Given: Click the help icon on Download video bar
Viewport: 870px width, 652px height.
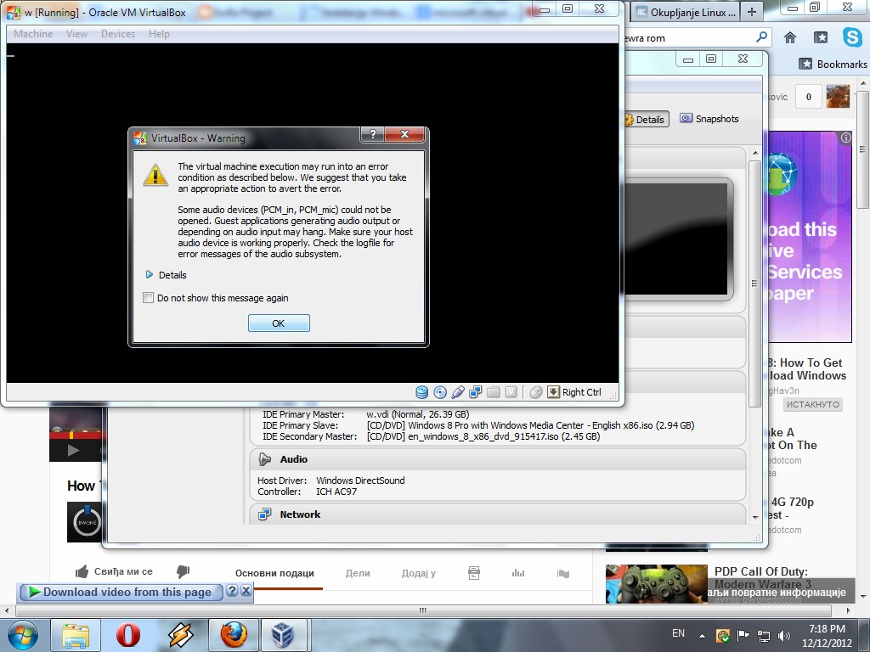Looking at the screenshot, I should click(232, 591).
